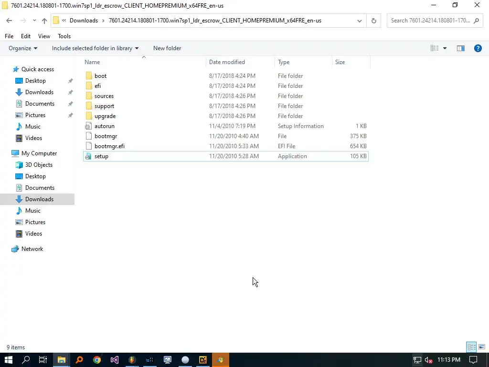Open Include selected folder in library dropdown
This screenshot has height=367, width=489.
(95, 48)
